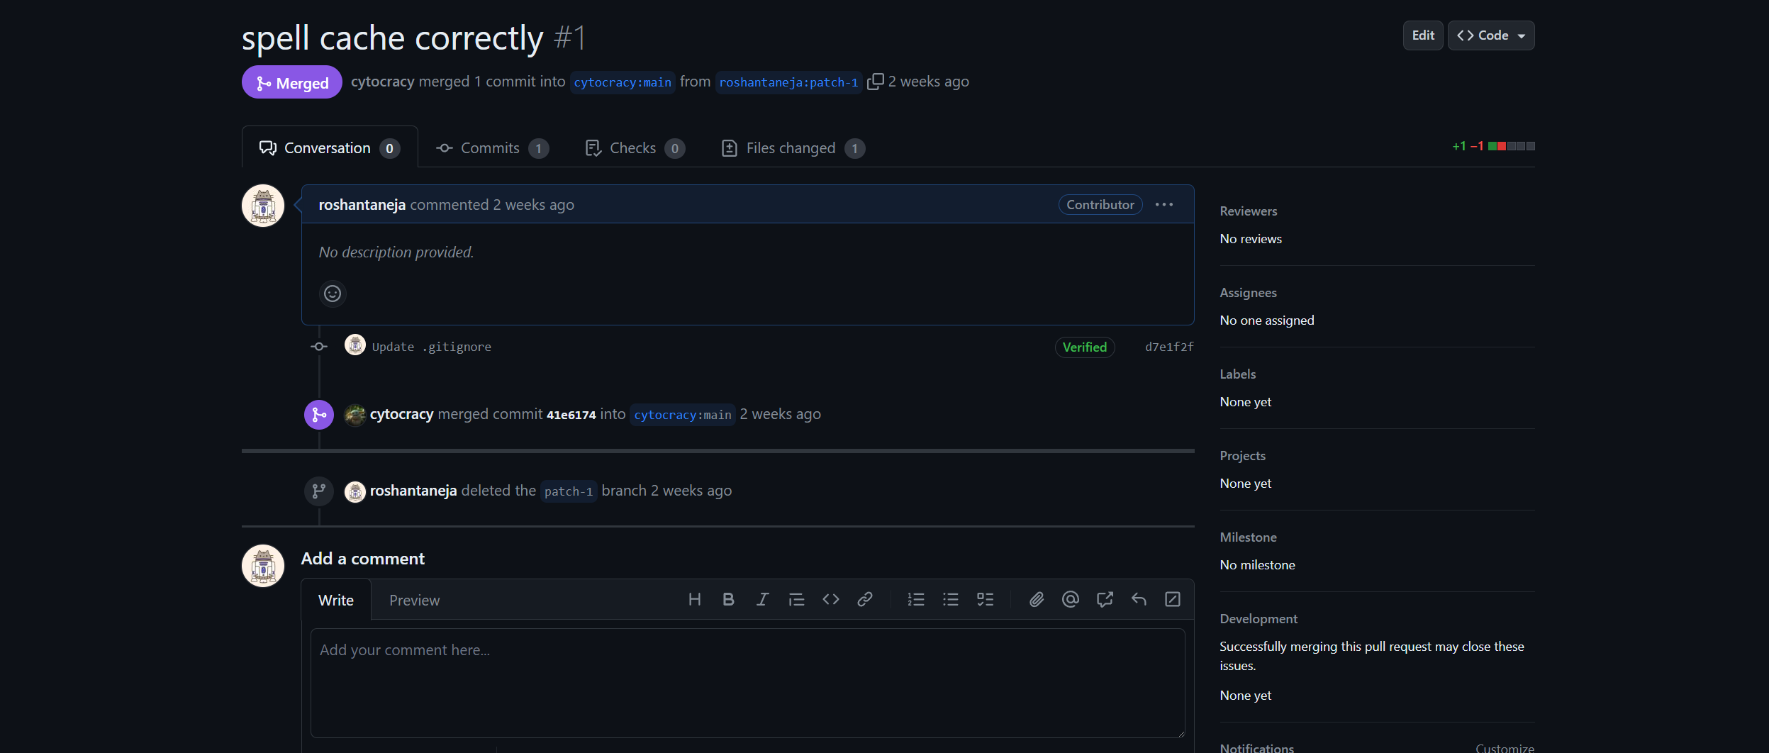Insert a quote block icon
This screenshot has width=1769, height=753.
(x=796, y=600)
